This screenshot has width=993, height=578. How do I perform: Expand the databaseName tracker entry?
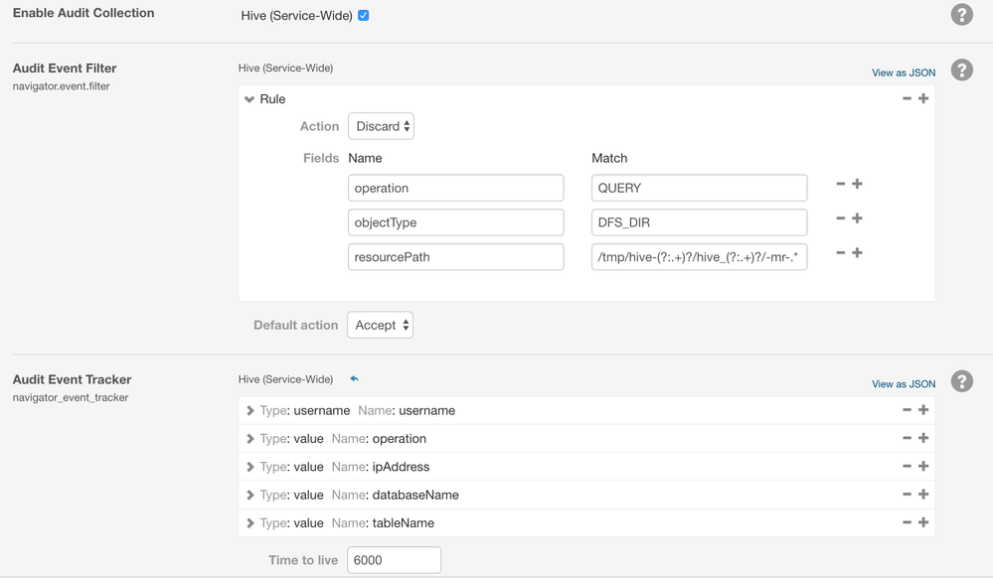tap(250, 495)
